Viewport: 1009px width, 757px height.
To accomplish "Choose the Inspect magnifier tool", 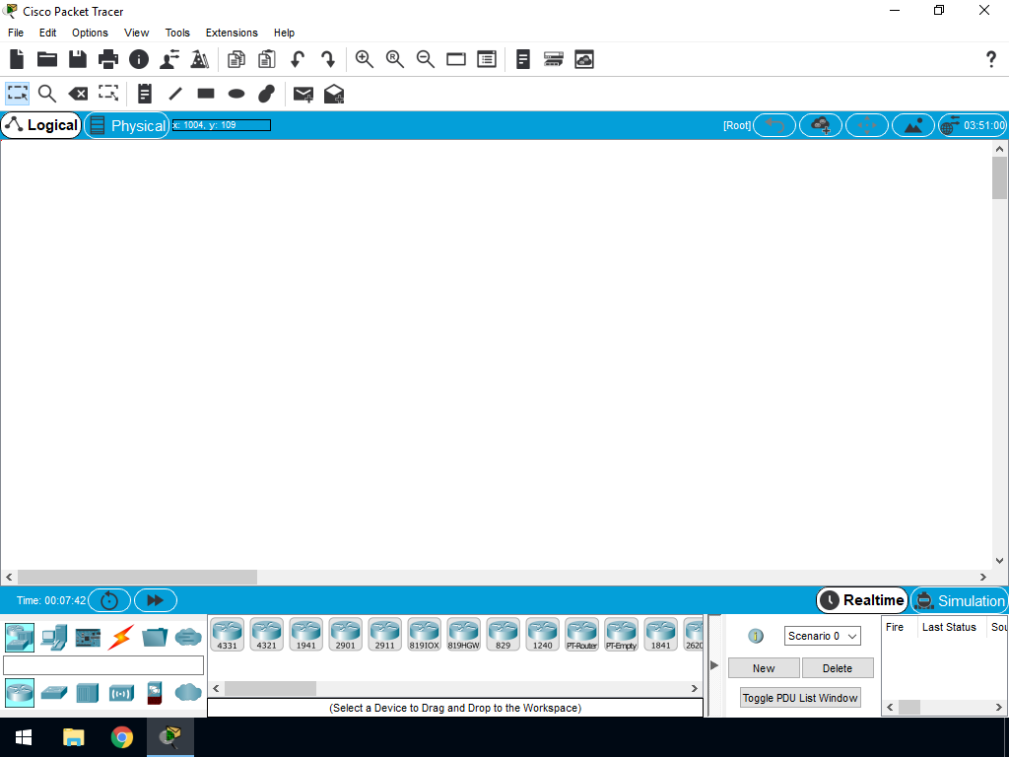I will click(x=47, y=94).
